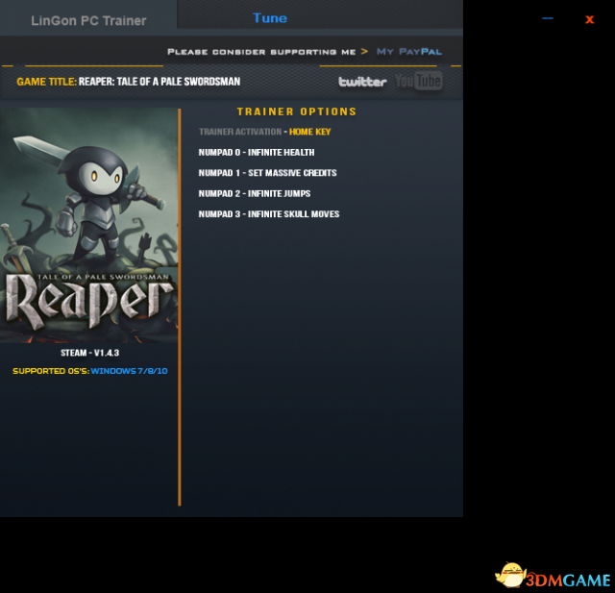Image resolution: width=615 pixels, height=593 pixels.
Task: Click the Trainer Options heading
Action: pyautogui.click(x=297, y=111)
